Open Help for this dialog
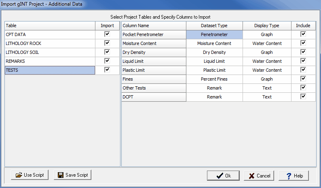 click(294, 176)
